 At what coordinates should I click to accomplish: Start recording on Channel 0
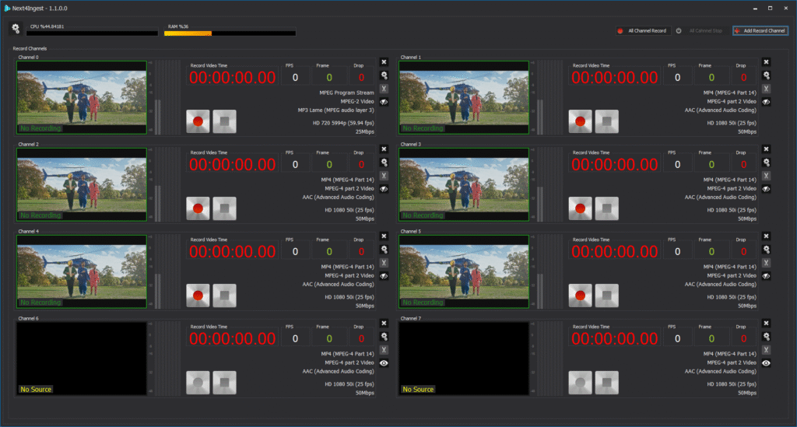[x=198, y=121]
